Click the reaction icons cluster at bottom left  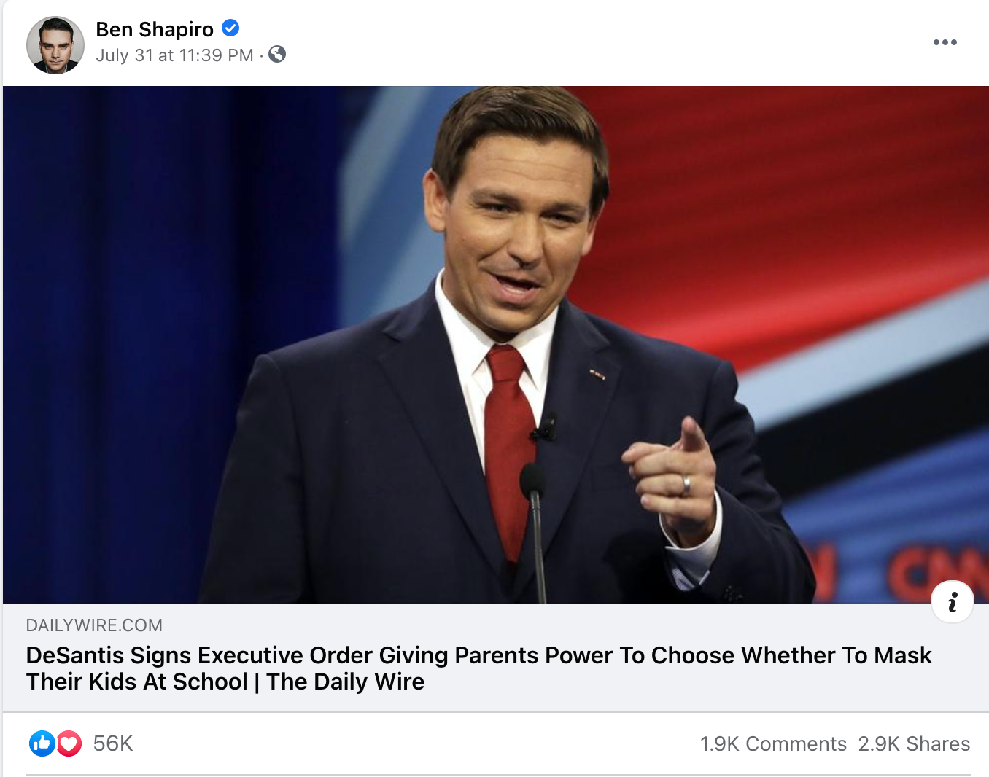point(55,743)
